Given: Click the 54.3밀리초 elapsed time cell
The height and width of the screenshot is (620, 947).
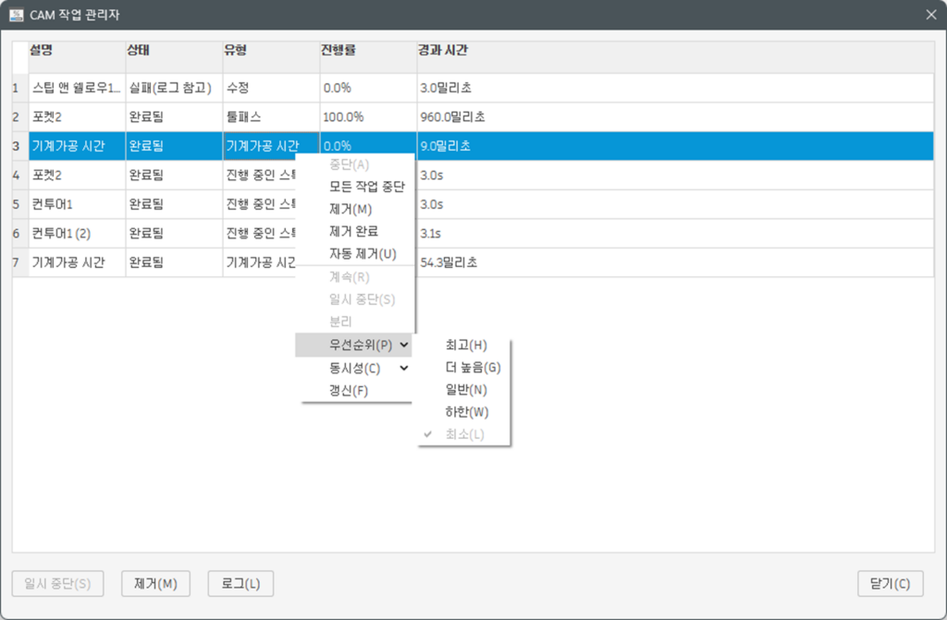Looking at the screenshot, I should (x=675, y=262).
